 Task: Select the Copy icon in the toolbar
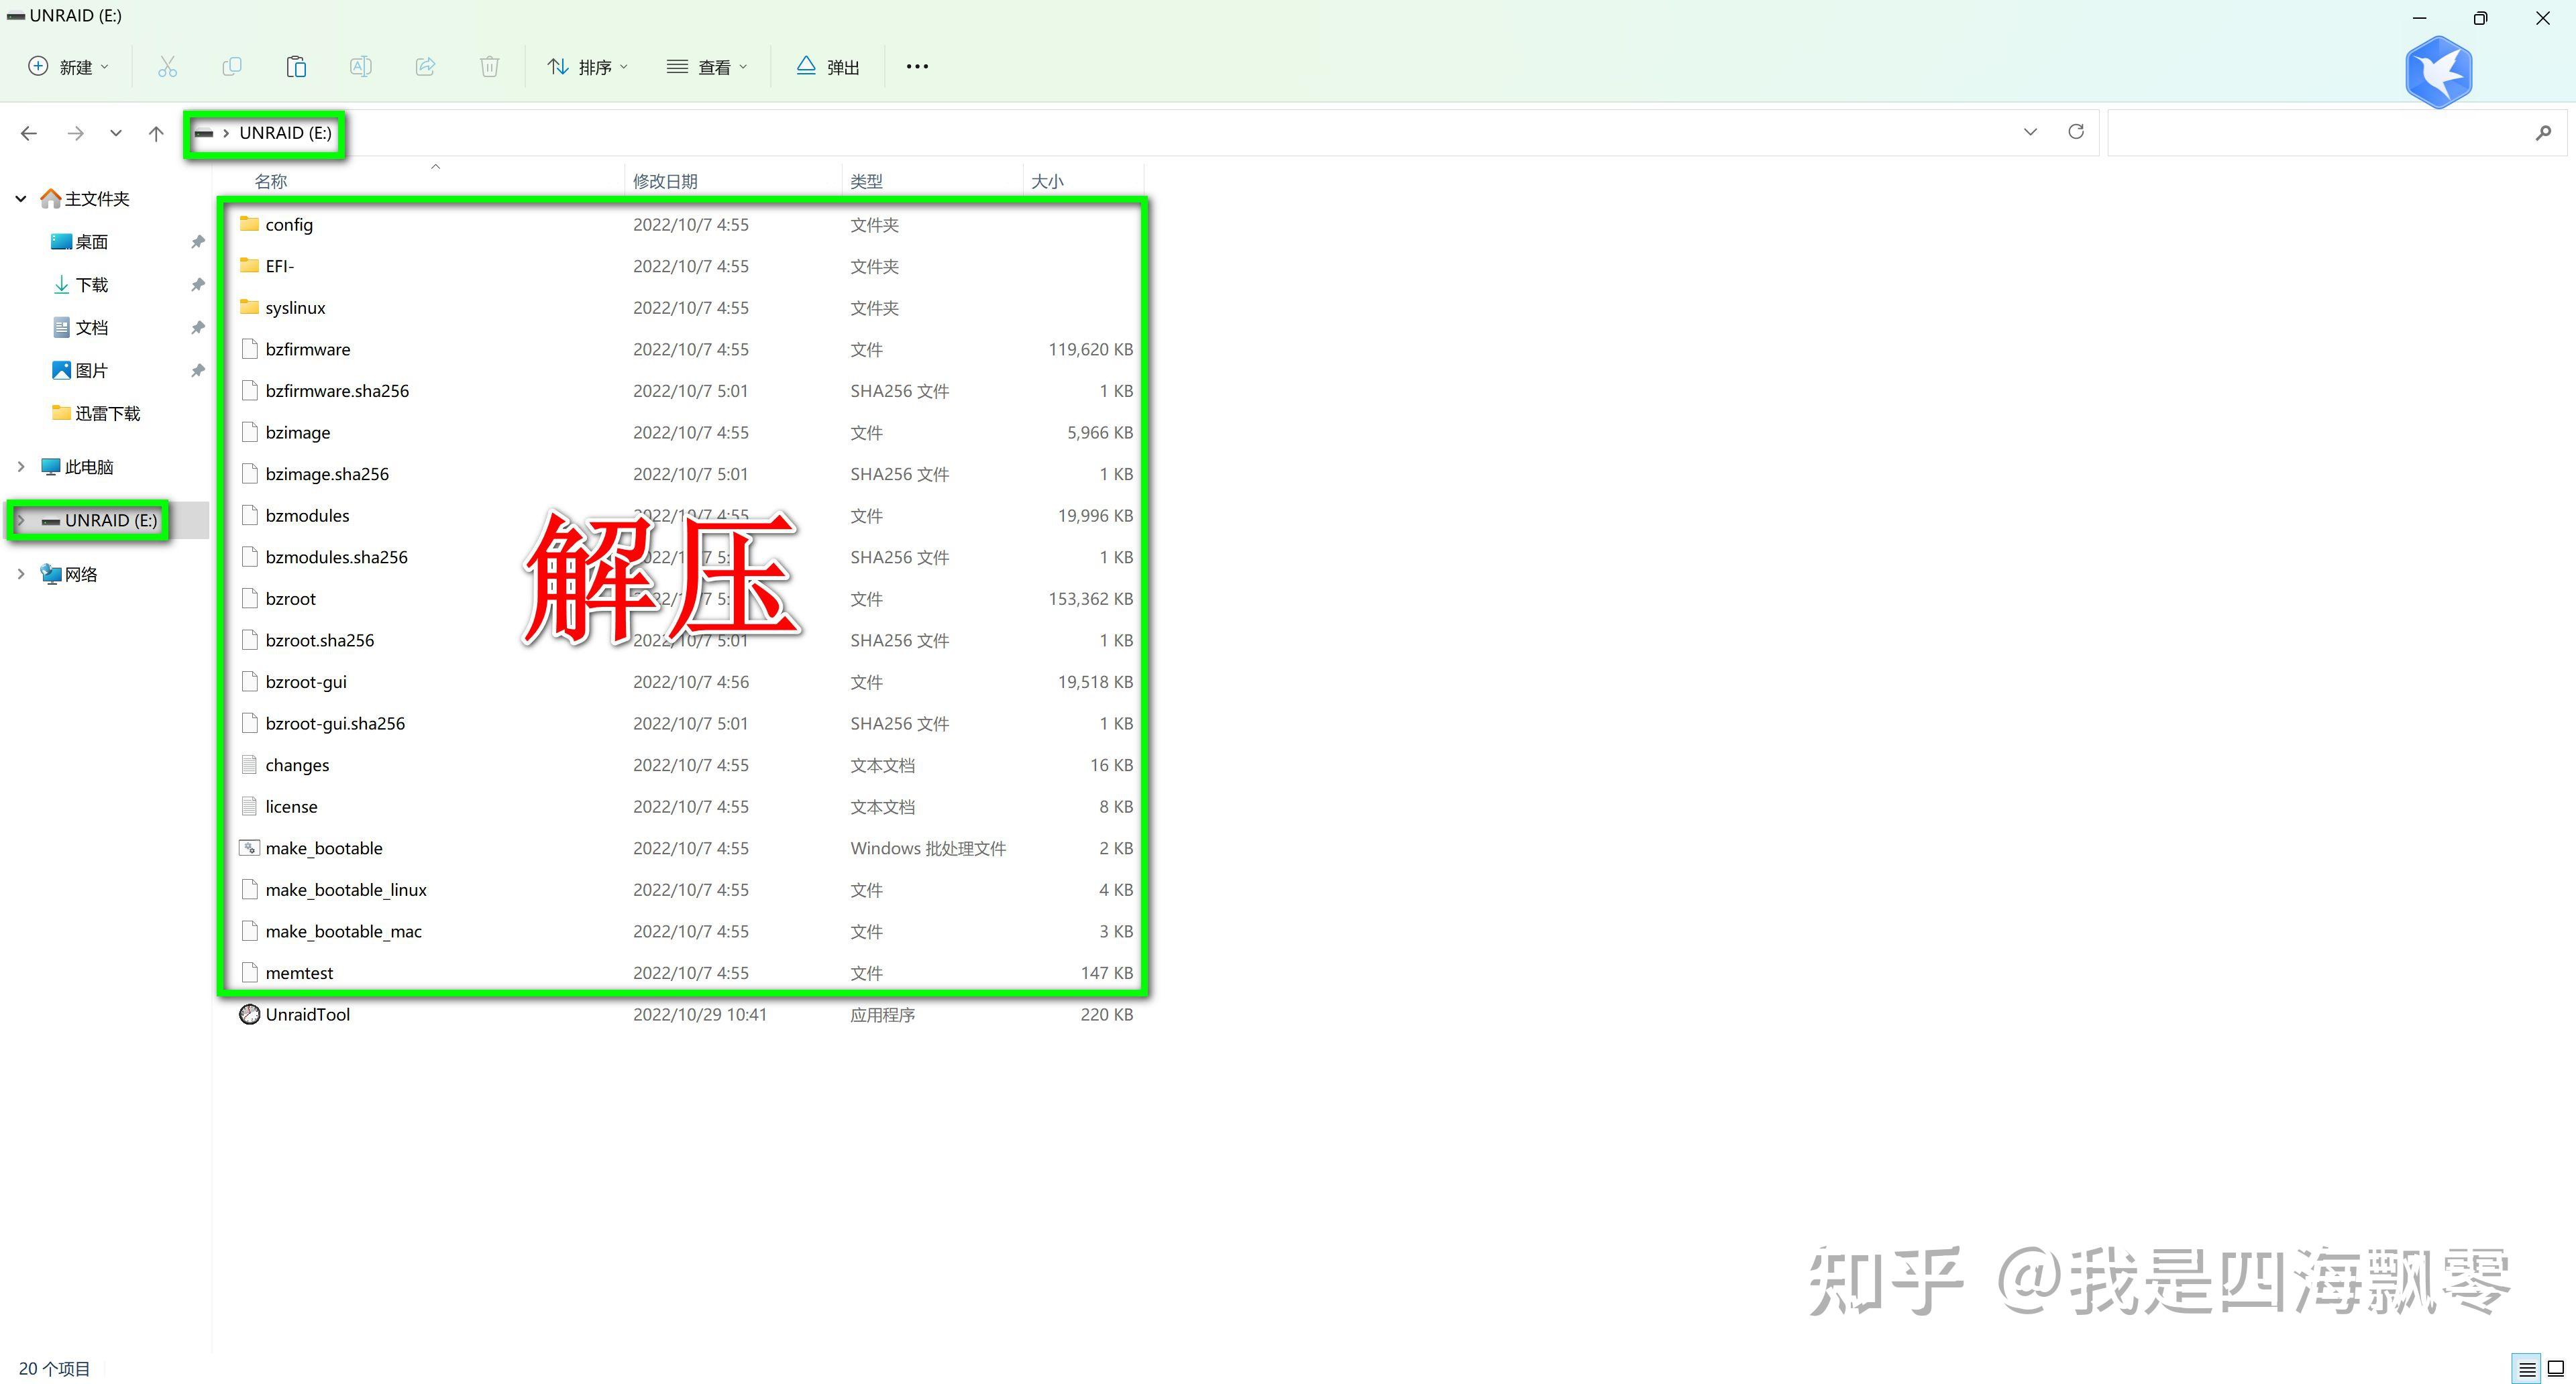[231, 66]
